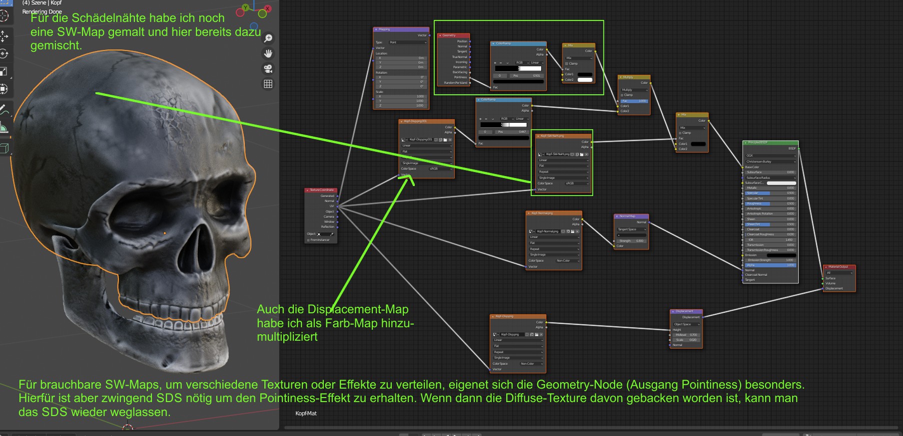This screenshot has width=903, height=436.
Task: Toggle camera view with the camera icon
Action: [x=268, y=69]
